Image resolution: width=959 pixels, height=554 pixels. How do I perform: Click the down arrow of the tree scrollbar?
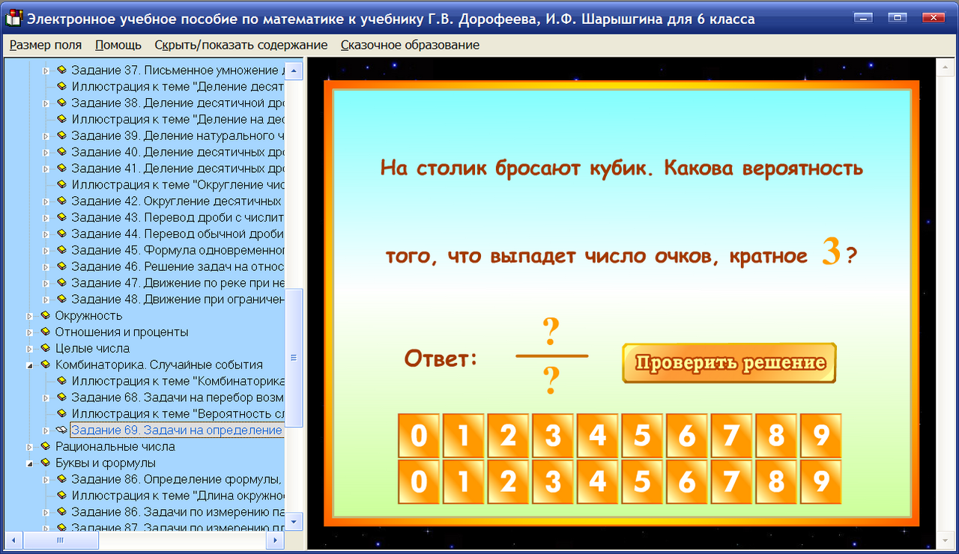(x=295, y=522)
